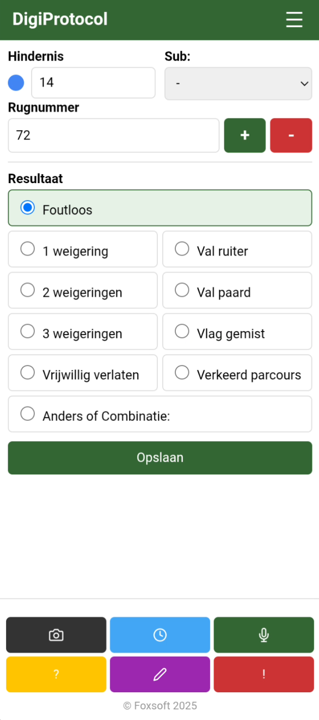Tap the clock icon button
Screen dimensions: 319x720
[160, 635]
